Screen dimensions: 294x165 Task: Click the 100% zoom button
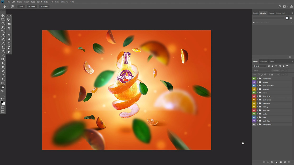point(21,7)
